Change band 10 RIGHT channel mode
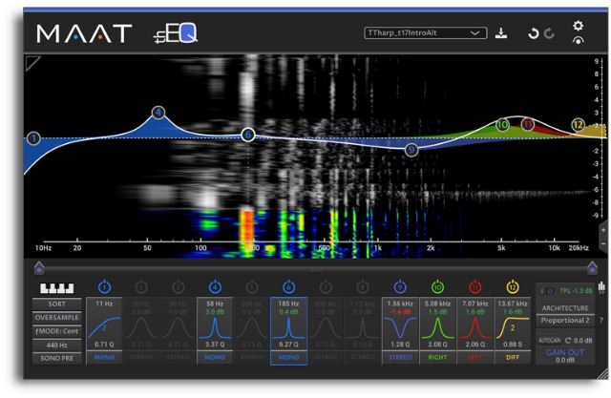Image resolution: width=611 pixels, height=398 pixels. [x=437, y=357]
